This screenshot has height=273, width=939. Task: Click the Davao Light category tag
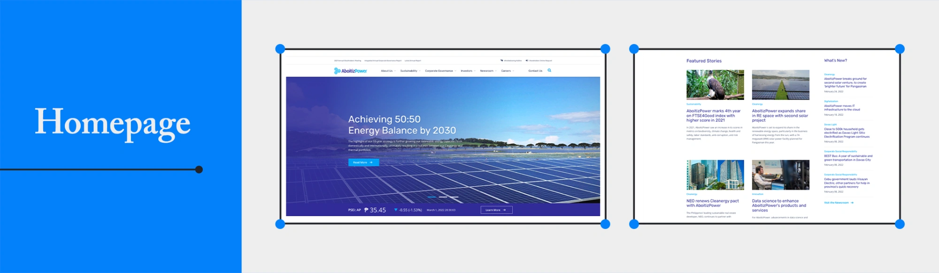(x=830, y=125)
